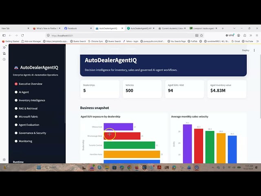Open the Getting Started bookmark
The image size is (261, 196).
click(11, 41)
